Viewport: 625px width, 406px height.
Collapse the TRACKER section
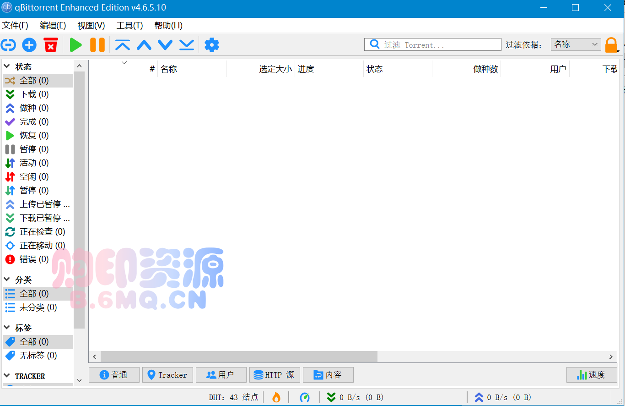coord(6,376)
